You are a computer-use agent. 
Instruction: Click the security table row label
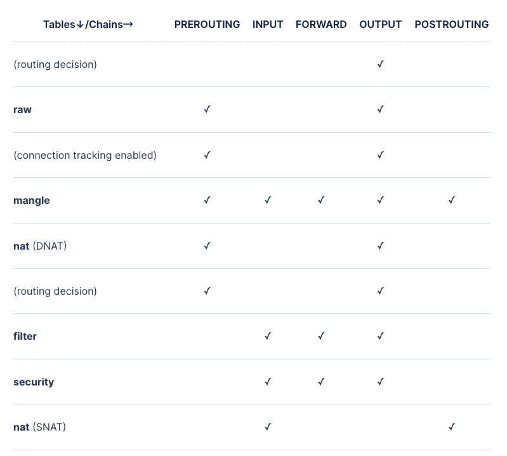[34, 382]
